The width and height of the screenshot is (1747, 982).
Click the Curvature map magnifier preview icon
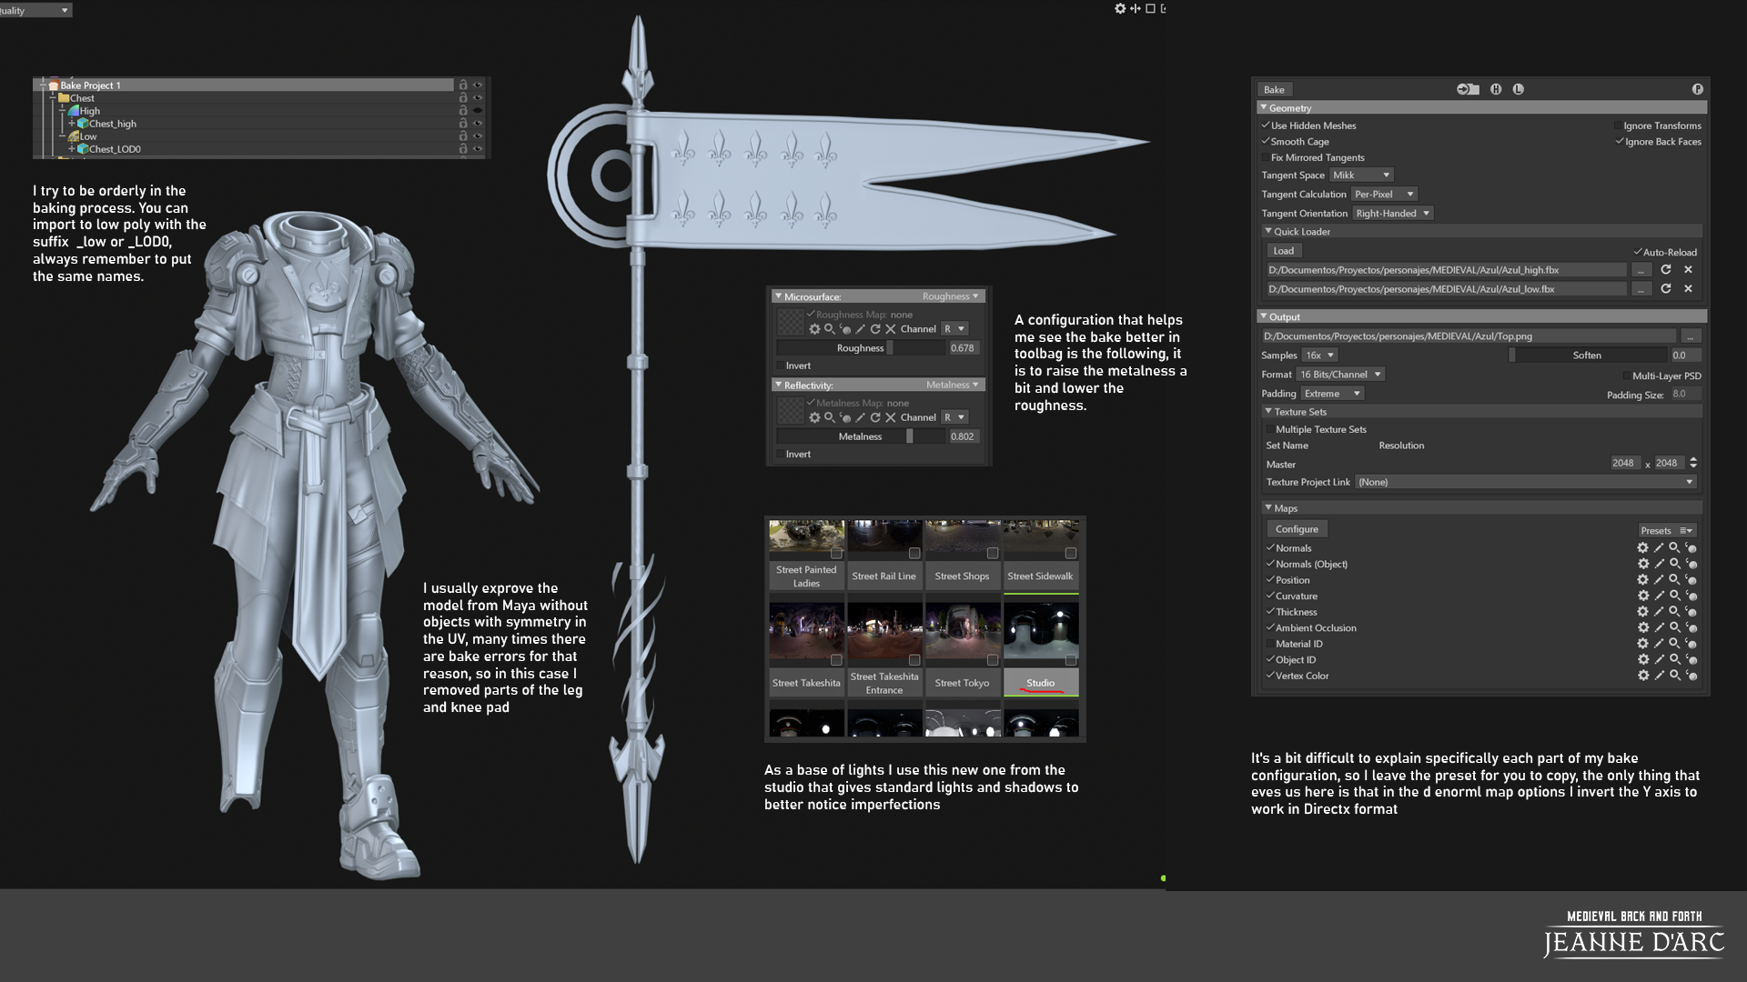(x=1674, y=596)
